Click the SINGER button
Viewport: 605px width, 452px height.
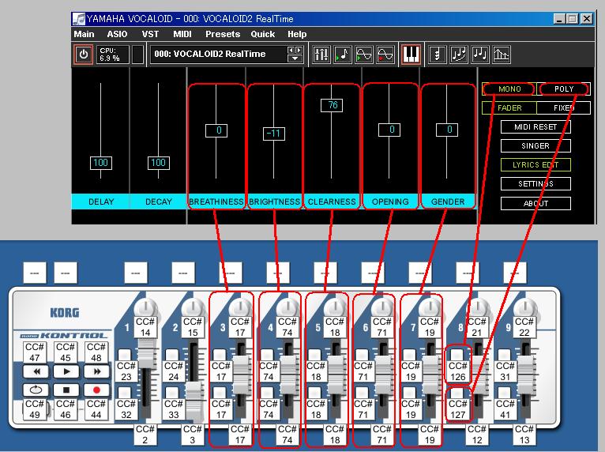[535, 146]
